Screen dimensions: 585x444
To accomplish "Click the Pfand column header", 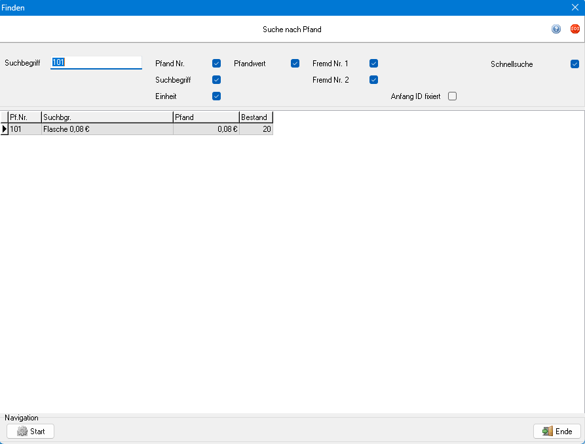I will click(x=206, y=117).
